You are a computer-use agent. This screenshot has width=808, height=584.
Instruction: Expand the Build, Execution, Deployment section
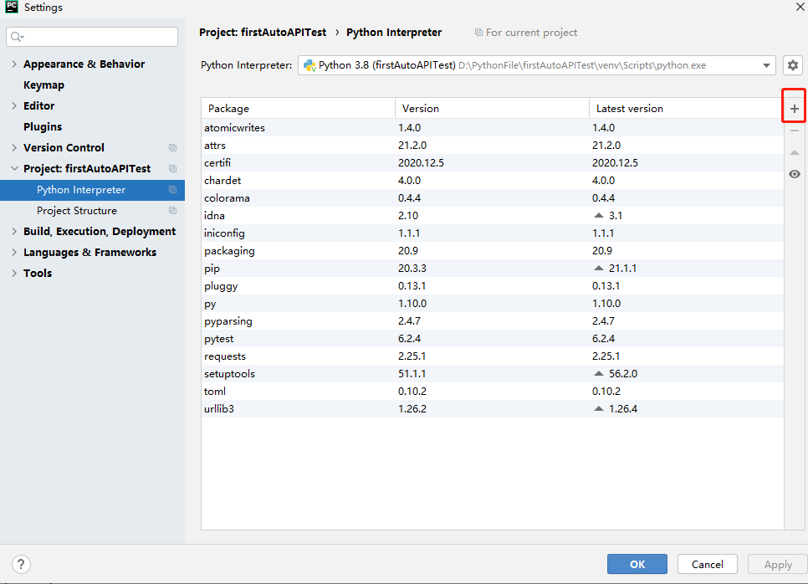14,232
